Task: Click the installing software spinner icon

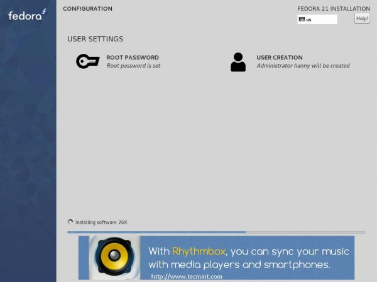Action: point(70,222)
